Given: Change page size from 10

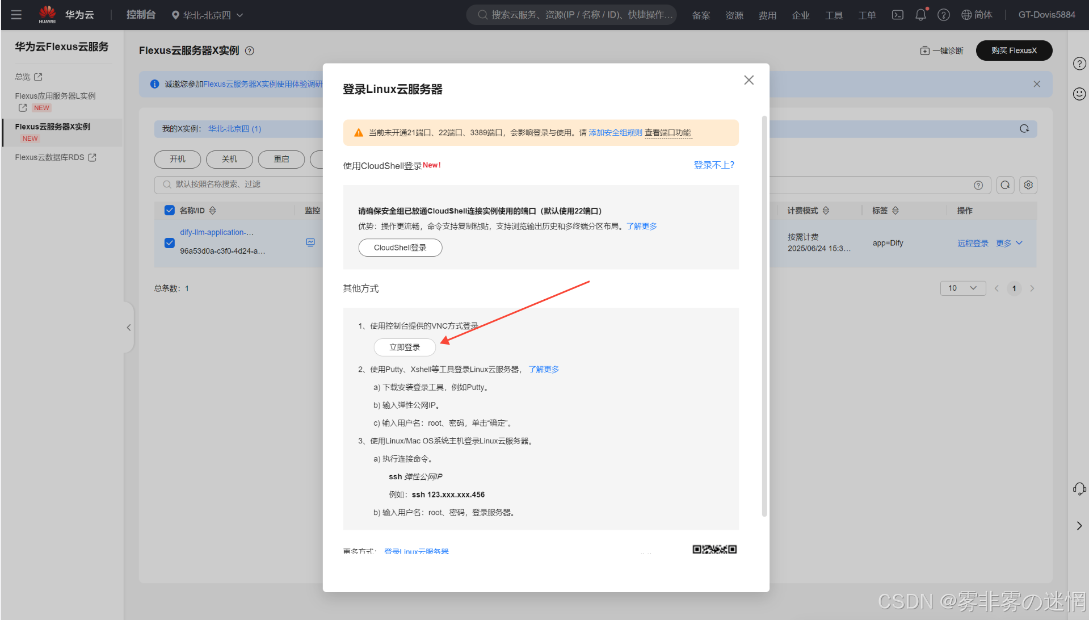Looking at the screenshot, I should click(x=962, y=288).
